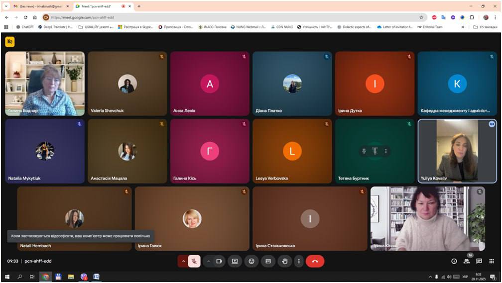Open the in-call chat panel
Screen dimensions: 502x283
pos(479,261)
